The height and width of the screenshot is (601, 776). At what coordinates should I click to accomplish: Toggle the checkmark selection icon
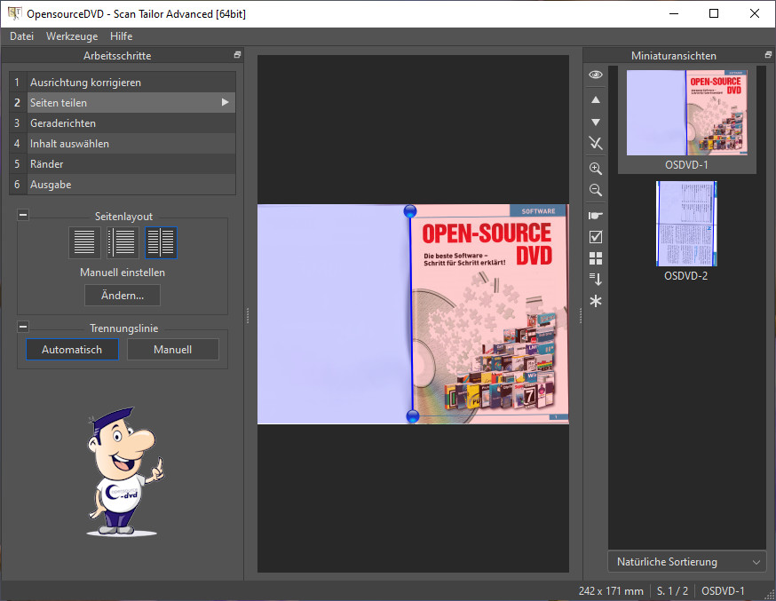coord(596,237)
